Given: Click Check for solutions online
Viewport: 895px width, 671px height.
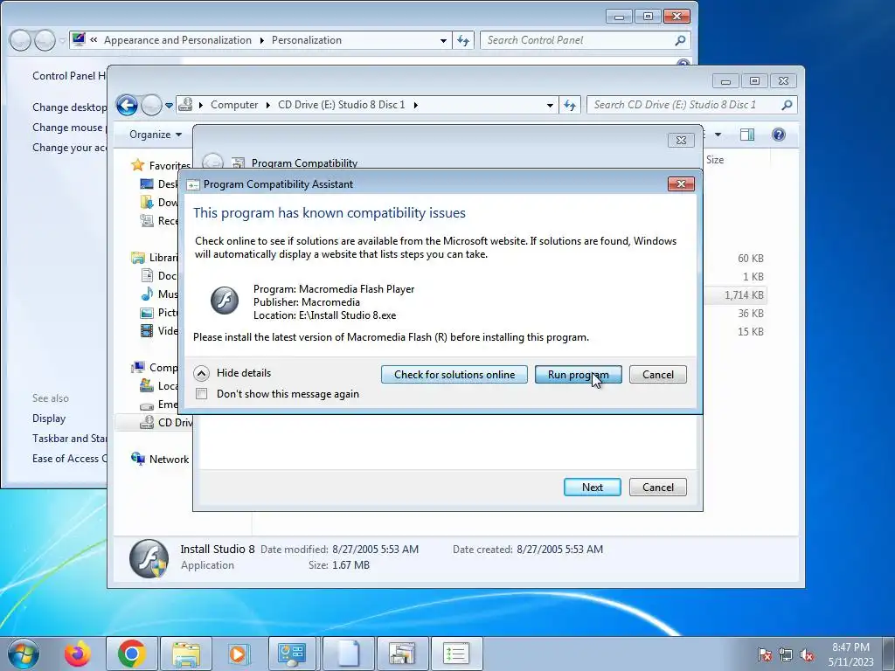Looking at the screenshot, I should 454,374.
